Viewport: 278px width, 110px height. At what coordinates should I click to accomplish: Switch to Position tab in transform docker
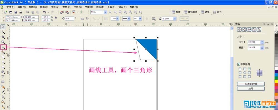239,29
